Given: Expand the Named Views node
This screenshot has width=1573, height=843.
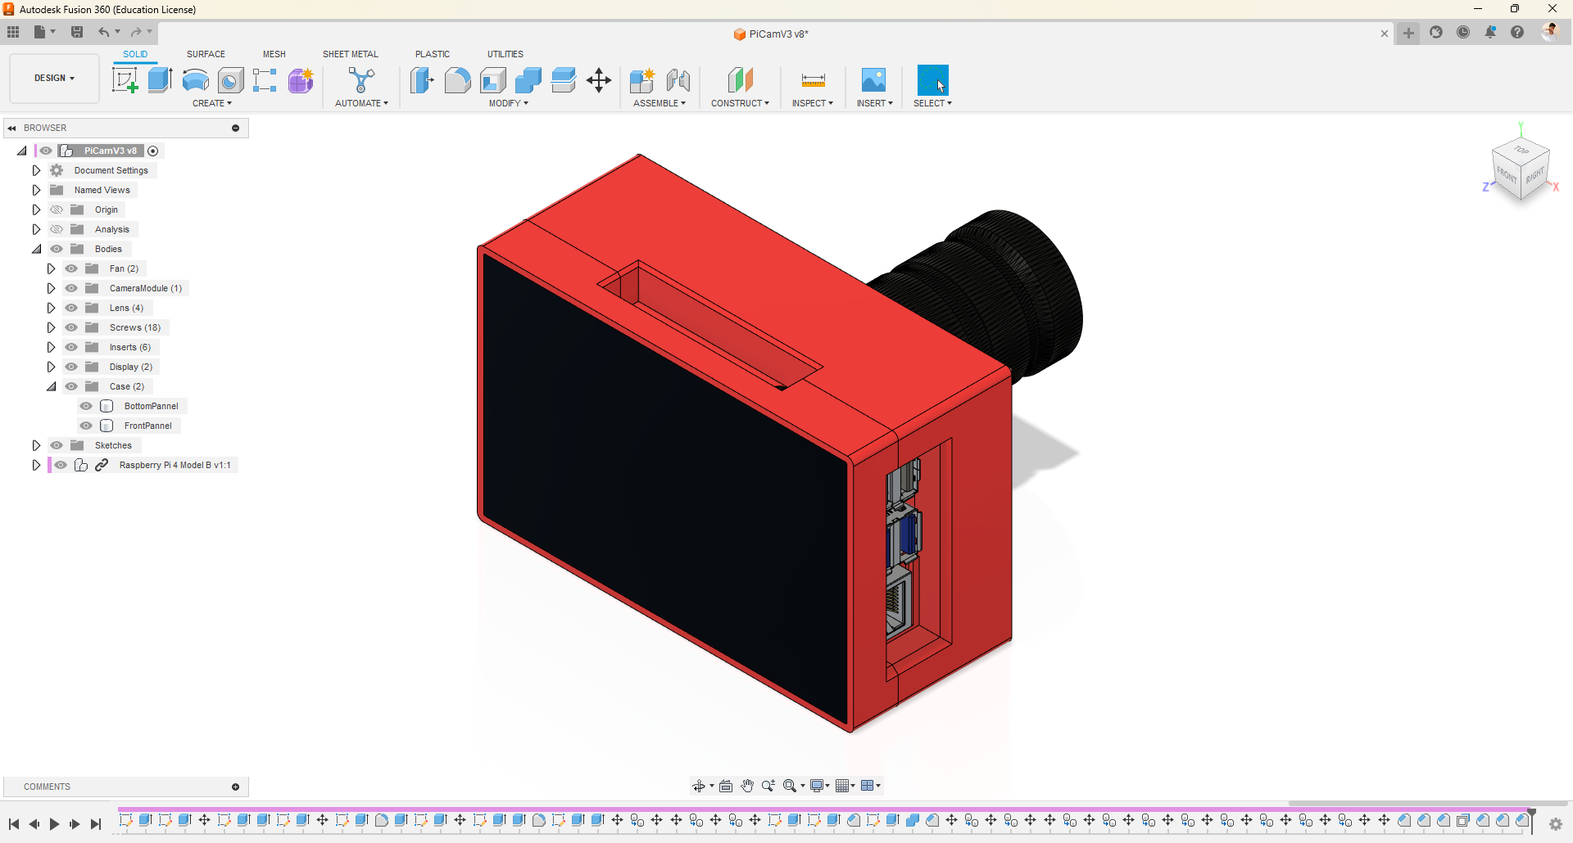Looking at the screenshot, I should [36, 190].
